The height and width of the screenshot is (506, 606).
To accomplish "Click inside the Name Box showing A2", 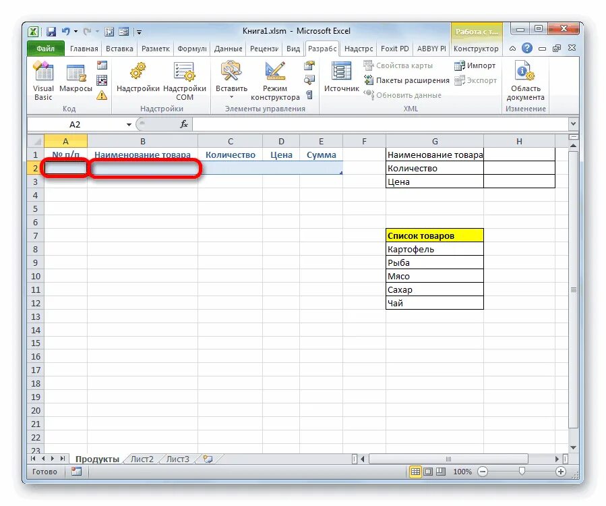I will [75, 125].
